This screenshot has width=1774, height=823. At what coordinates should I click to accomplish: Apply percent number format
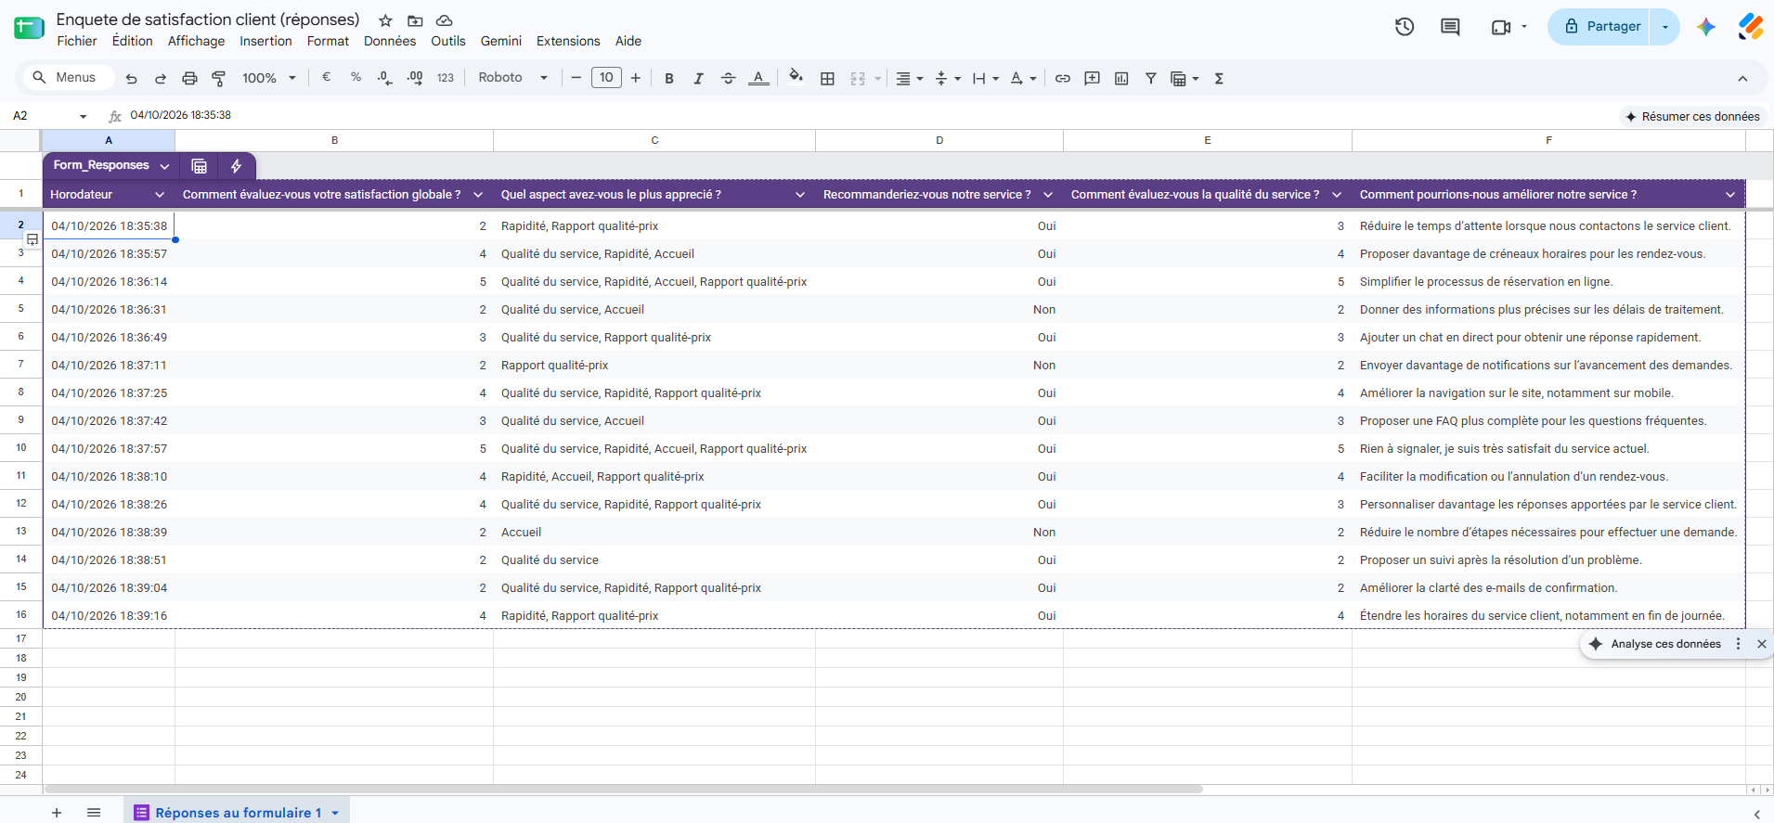coord(356,78)
